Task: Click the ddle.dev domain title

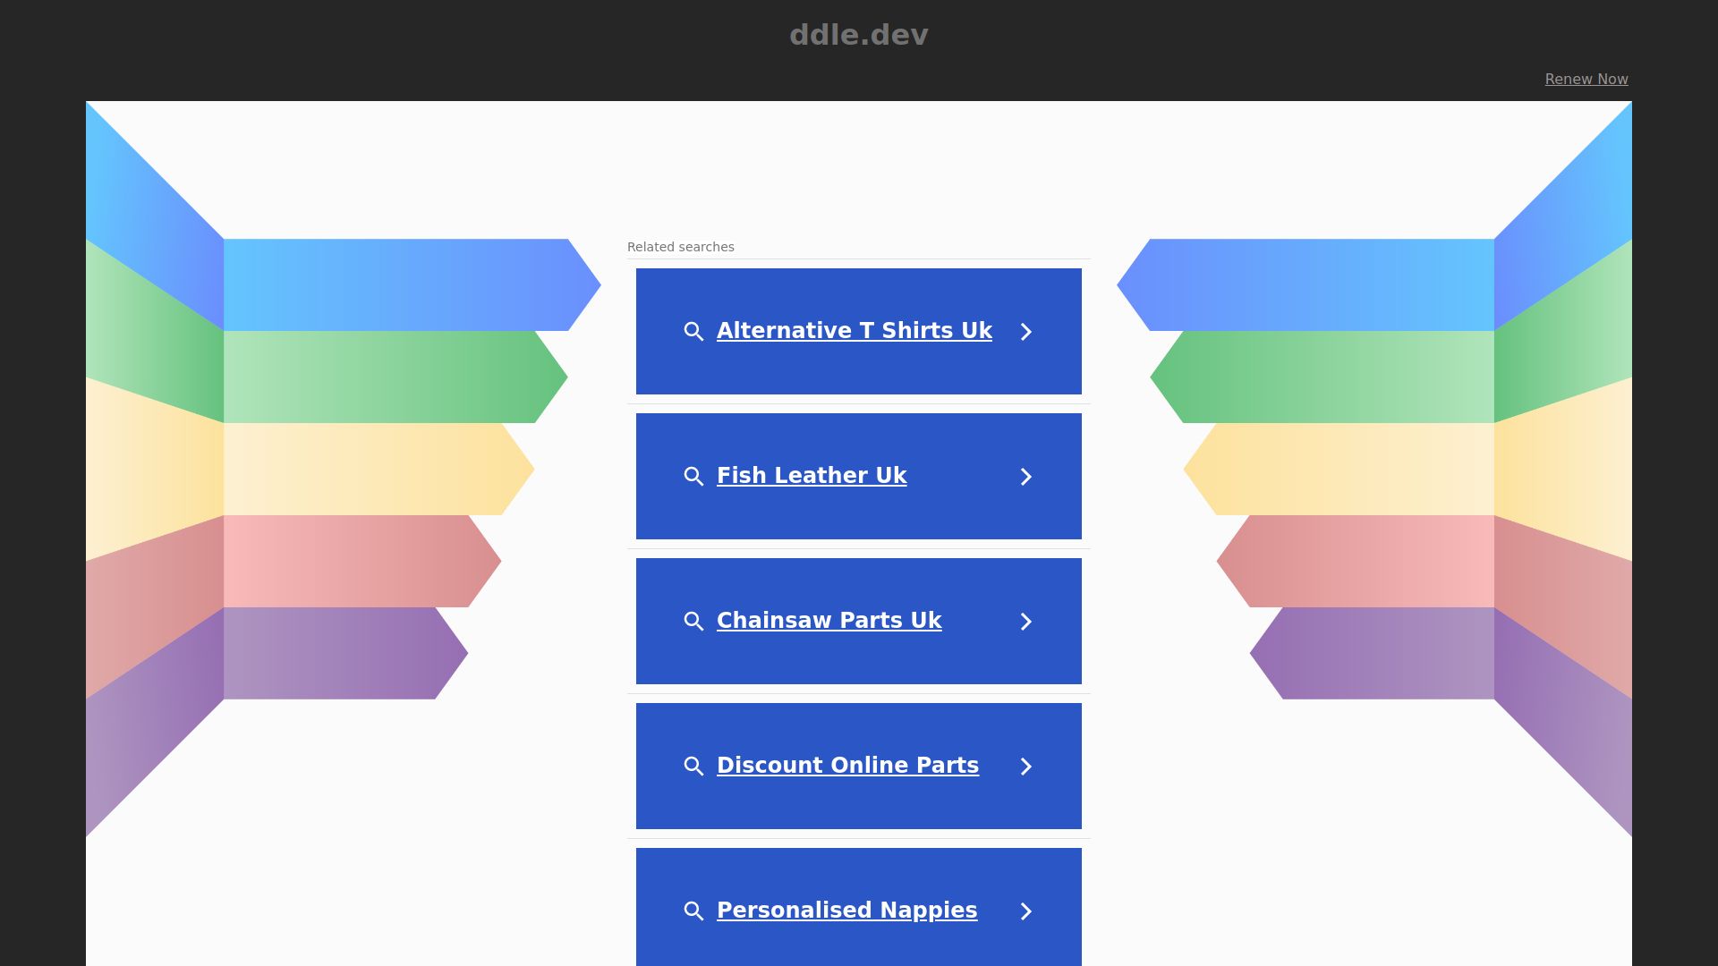Action: coord(859,35)
